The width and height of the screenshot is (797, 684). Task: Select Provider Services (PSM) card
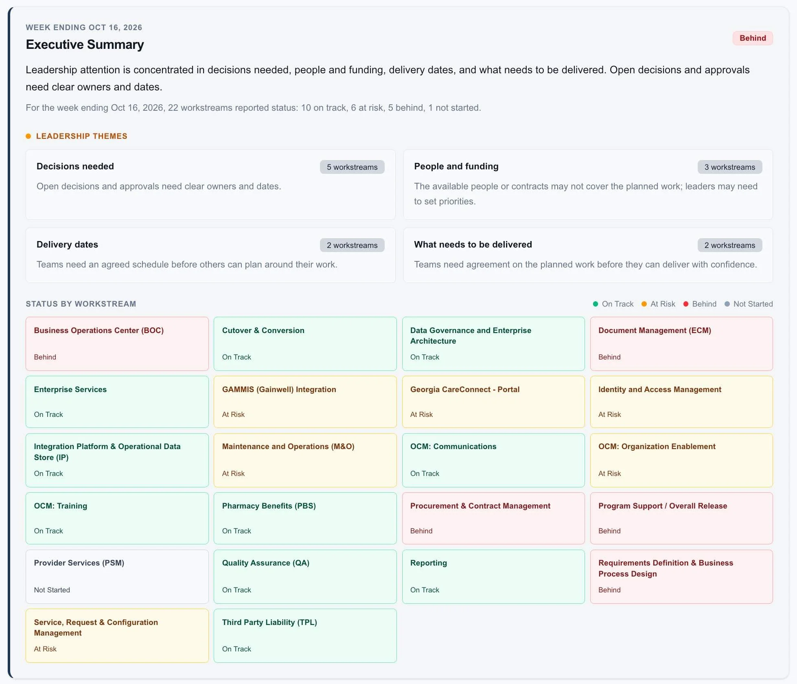[x=117, y=577]
